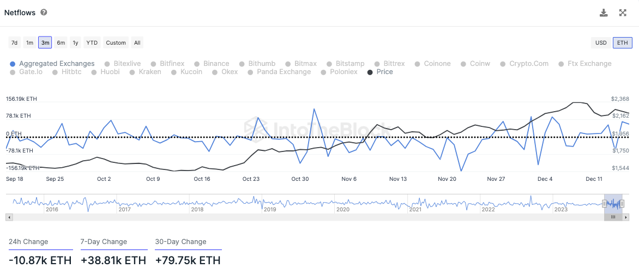Click the right range handle on navigator
This screenshot has width=639, height=280.
622,204
